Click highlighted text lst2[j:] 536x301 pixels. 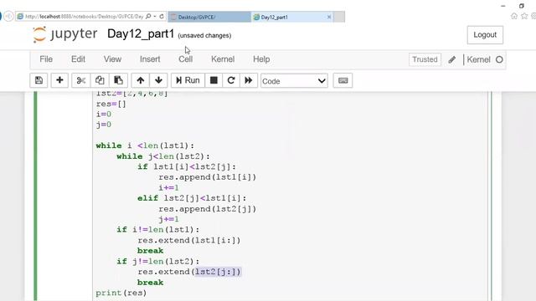tap(218, 272)
